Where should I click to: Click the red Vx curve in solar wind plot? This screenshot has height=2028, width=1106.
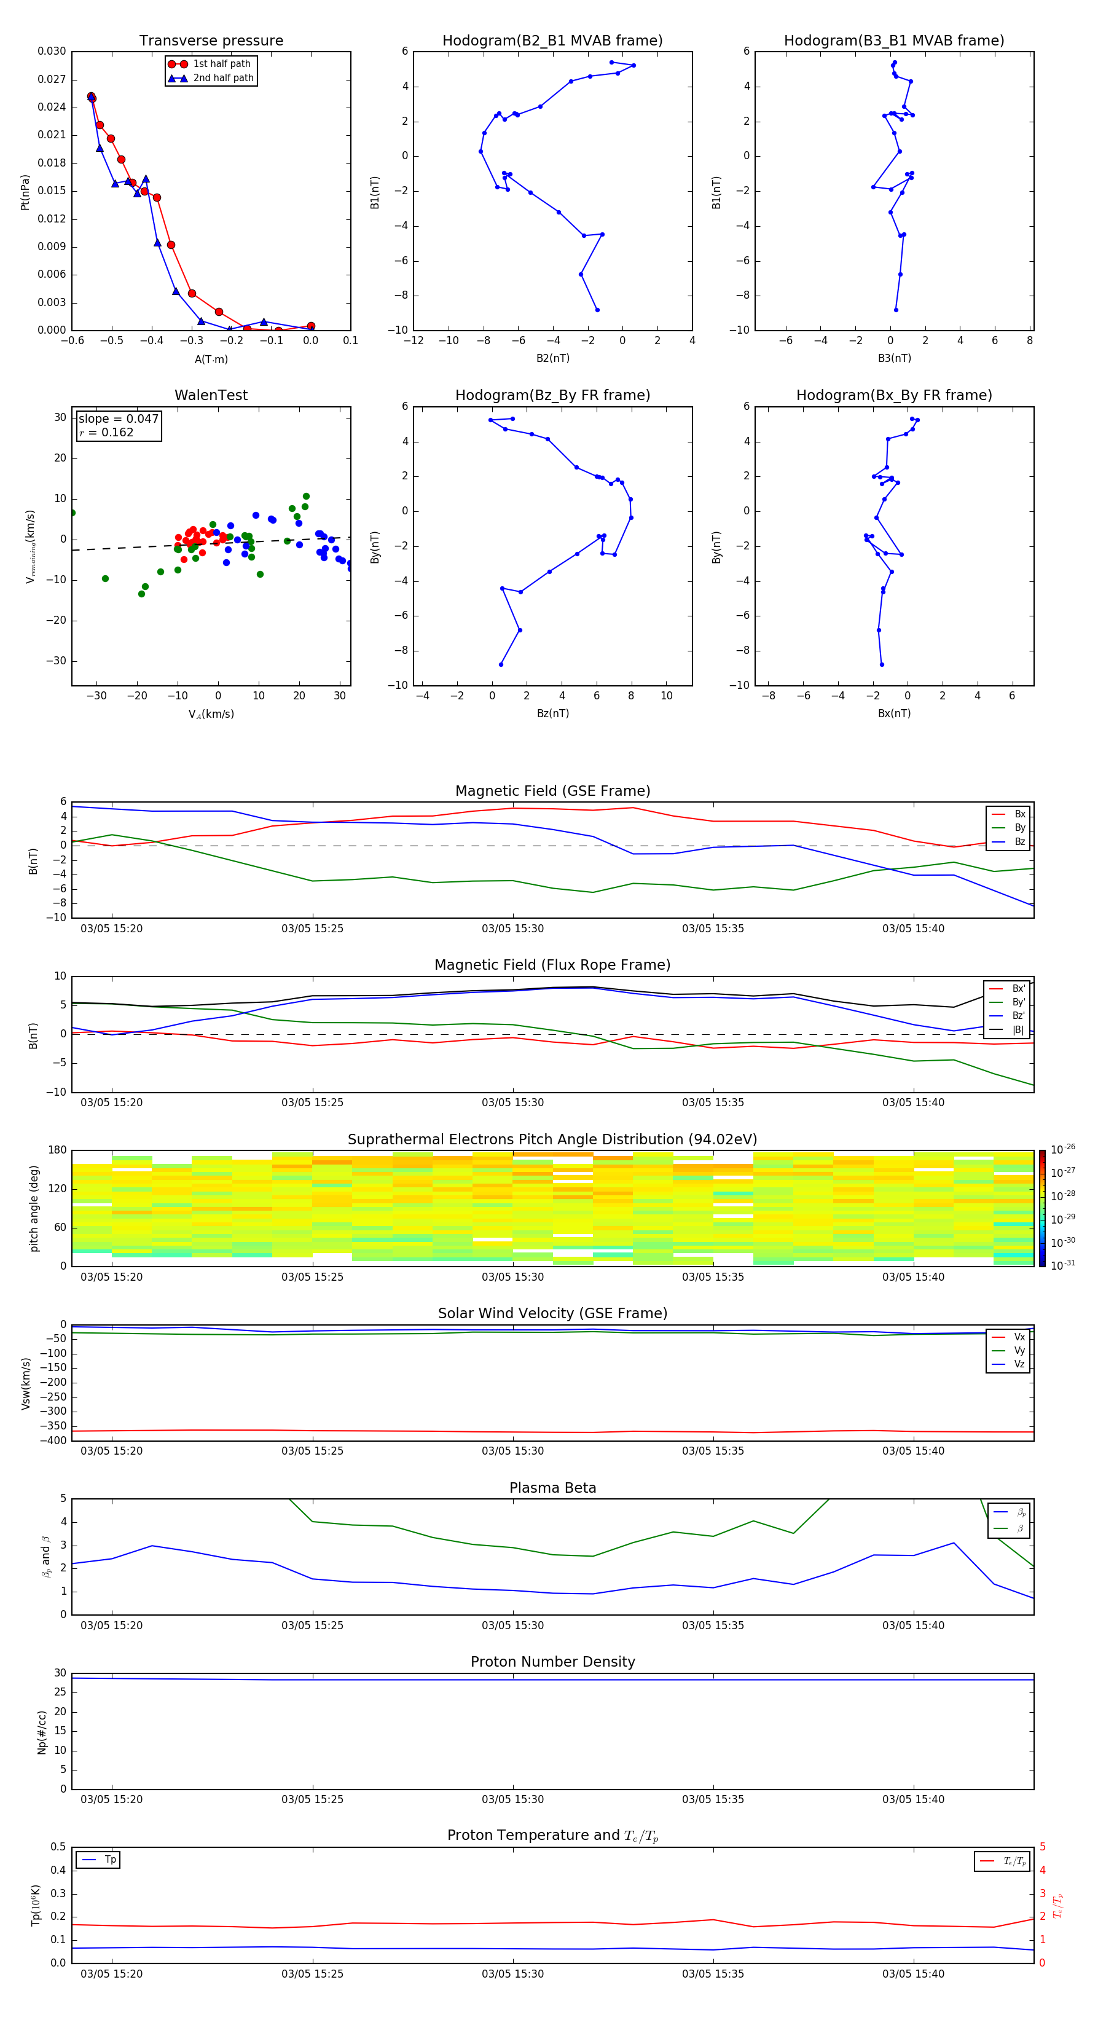(552, 1431)
